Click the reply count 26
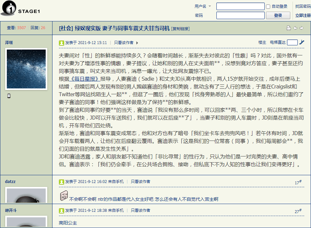This screenshot has height=228, width=311. point(43,28)
